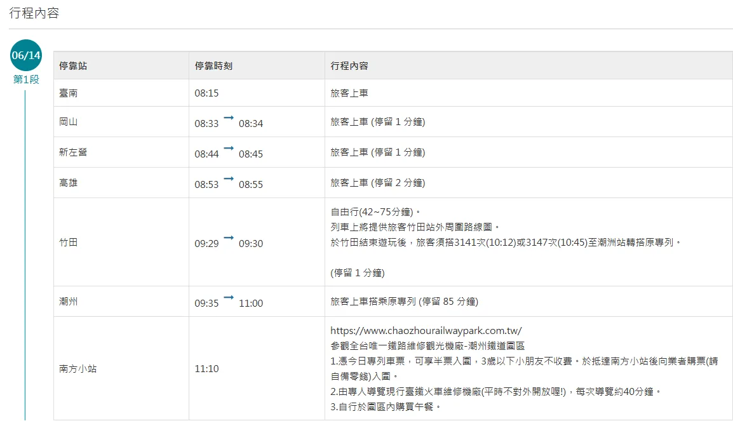Click the 自由行(42~75分鐘) description text

coord(375,212)
